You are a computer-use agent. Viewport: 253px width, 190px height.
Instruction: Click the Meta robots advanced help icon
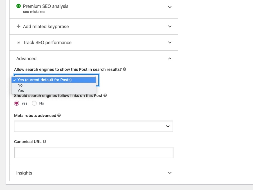click(x=59, y=115)
